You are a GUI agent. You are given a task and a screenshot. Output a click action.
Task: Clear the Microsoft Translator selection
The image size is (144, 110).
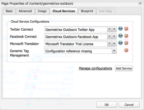[x=109, y=43]
